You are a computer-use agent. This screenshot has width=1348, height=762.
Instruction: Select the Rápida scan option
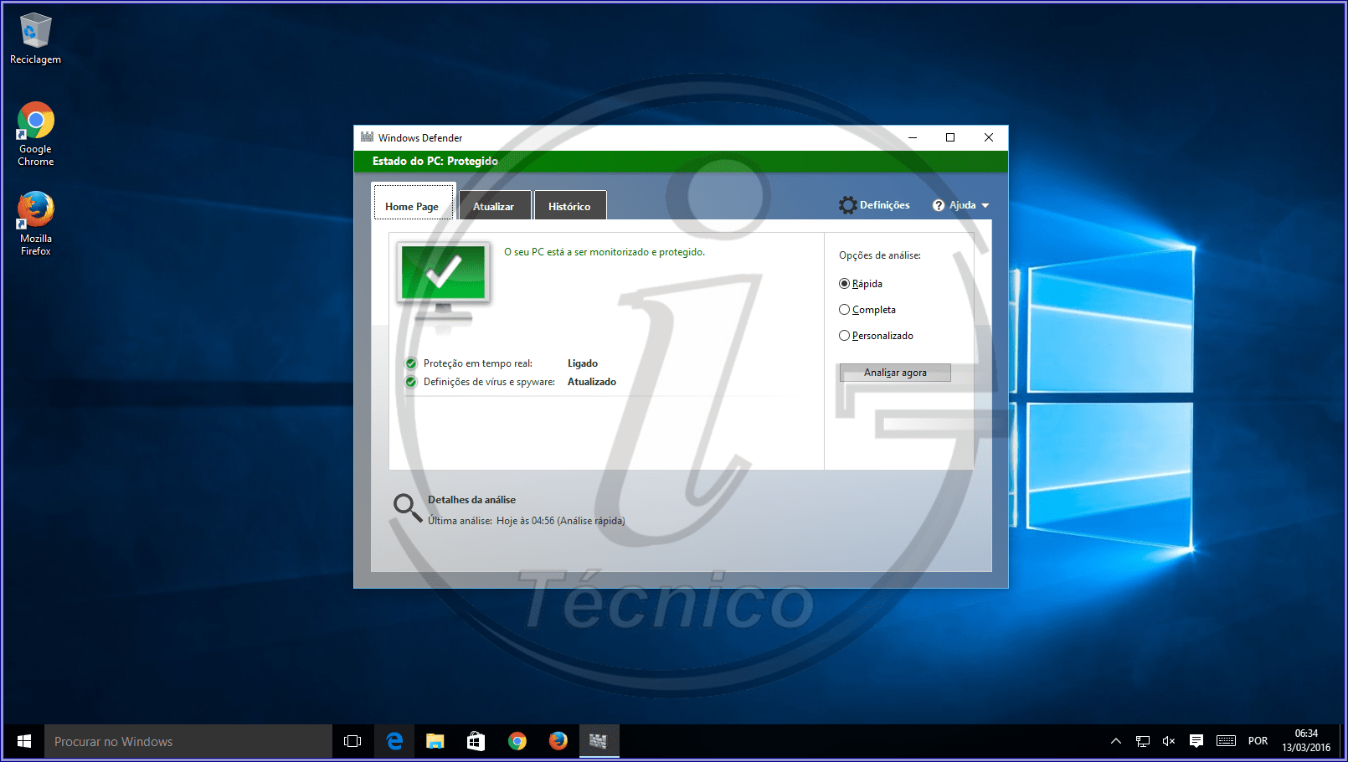pyautogui.click(x=844, y=283)
